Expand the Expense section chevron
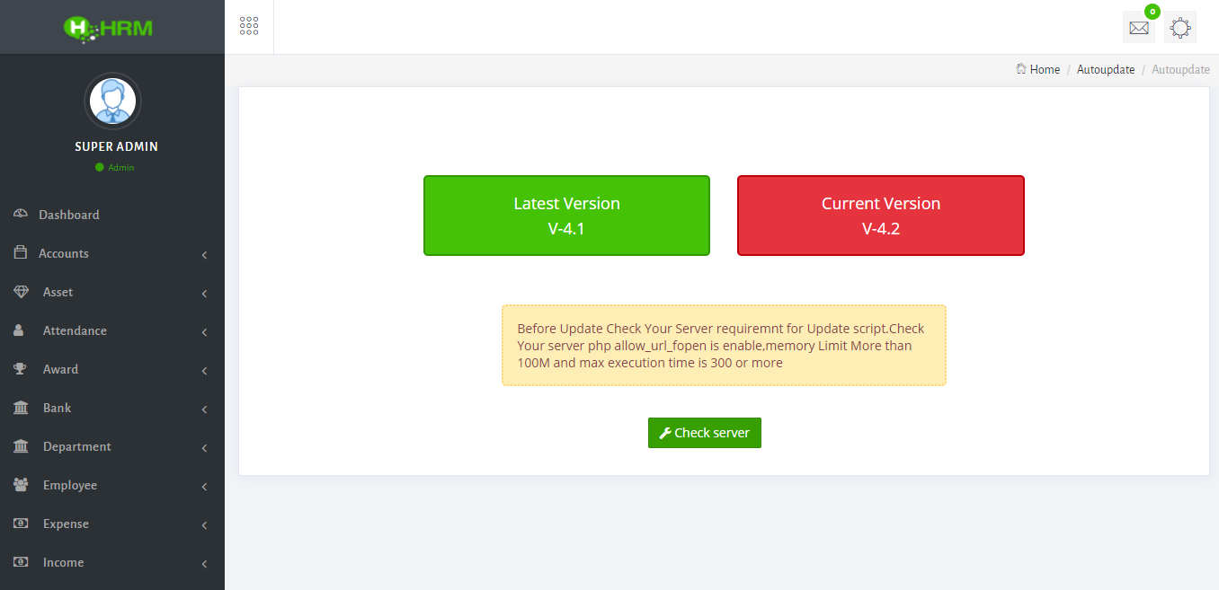This screenshot has width=1219, height=590. (x=205, y=524)
